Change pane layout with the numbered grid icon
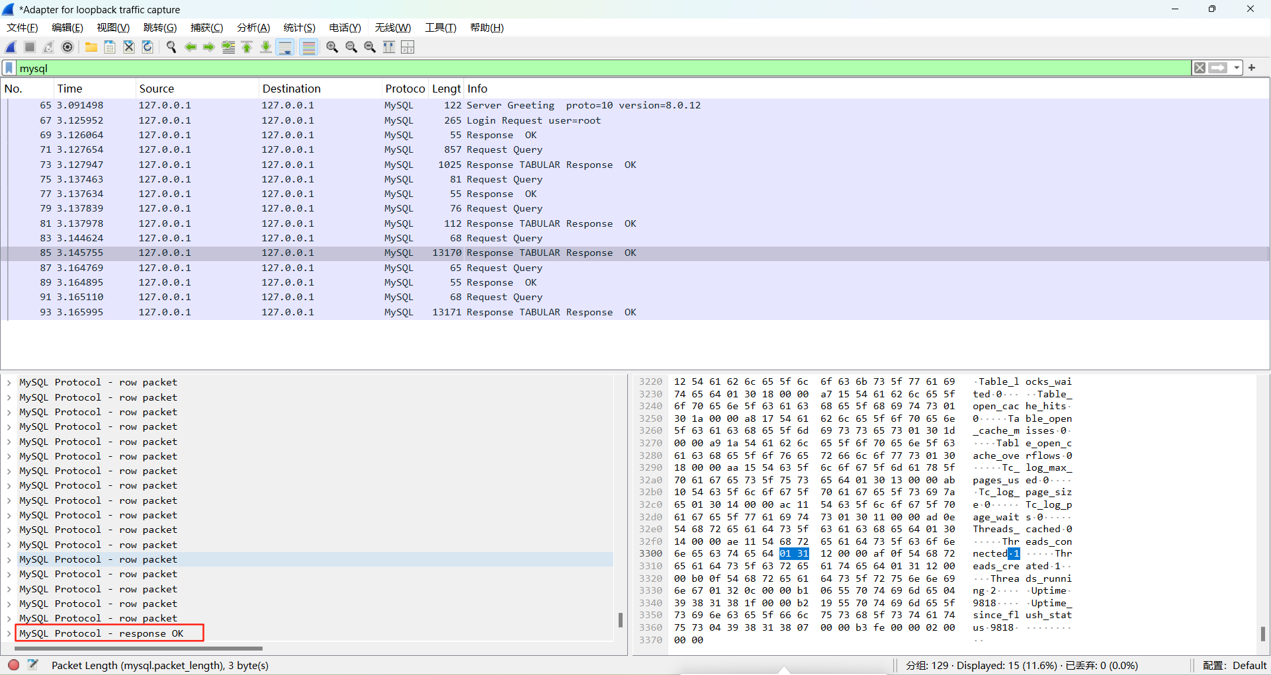The height and width of the screenshot is (675, 1271). coord(408,47)
